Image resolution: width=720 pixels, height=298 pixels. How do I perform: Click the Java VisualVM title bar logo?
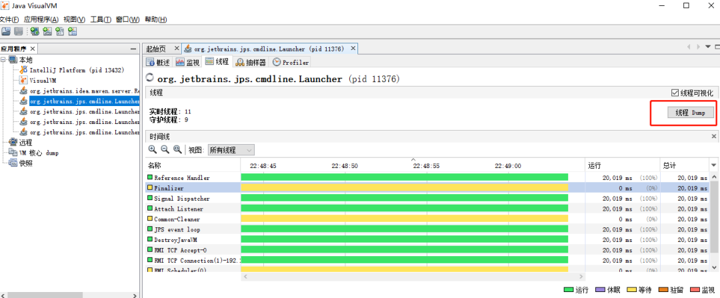[x=5, y=5]
